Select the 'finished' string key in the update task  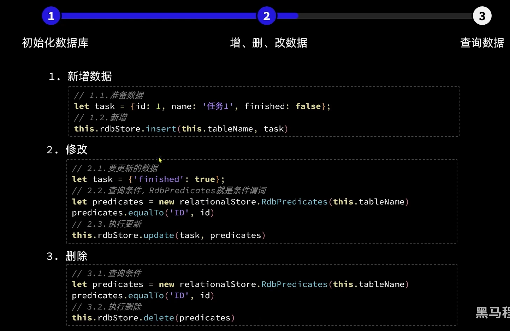(159, 179)
